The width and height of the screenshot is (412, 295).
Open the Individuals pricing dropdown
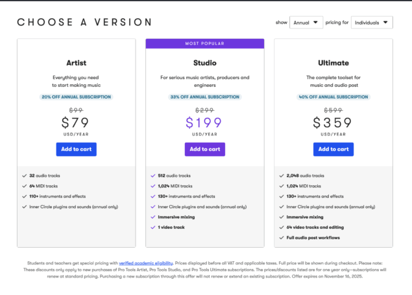coord(372,23)
